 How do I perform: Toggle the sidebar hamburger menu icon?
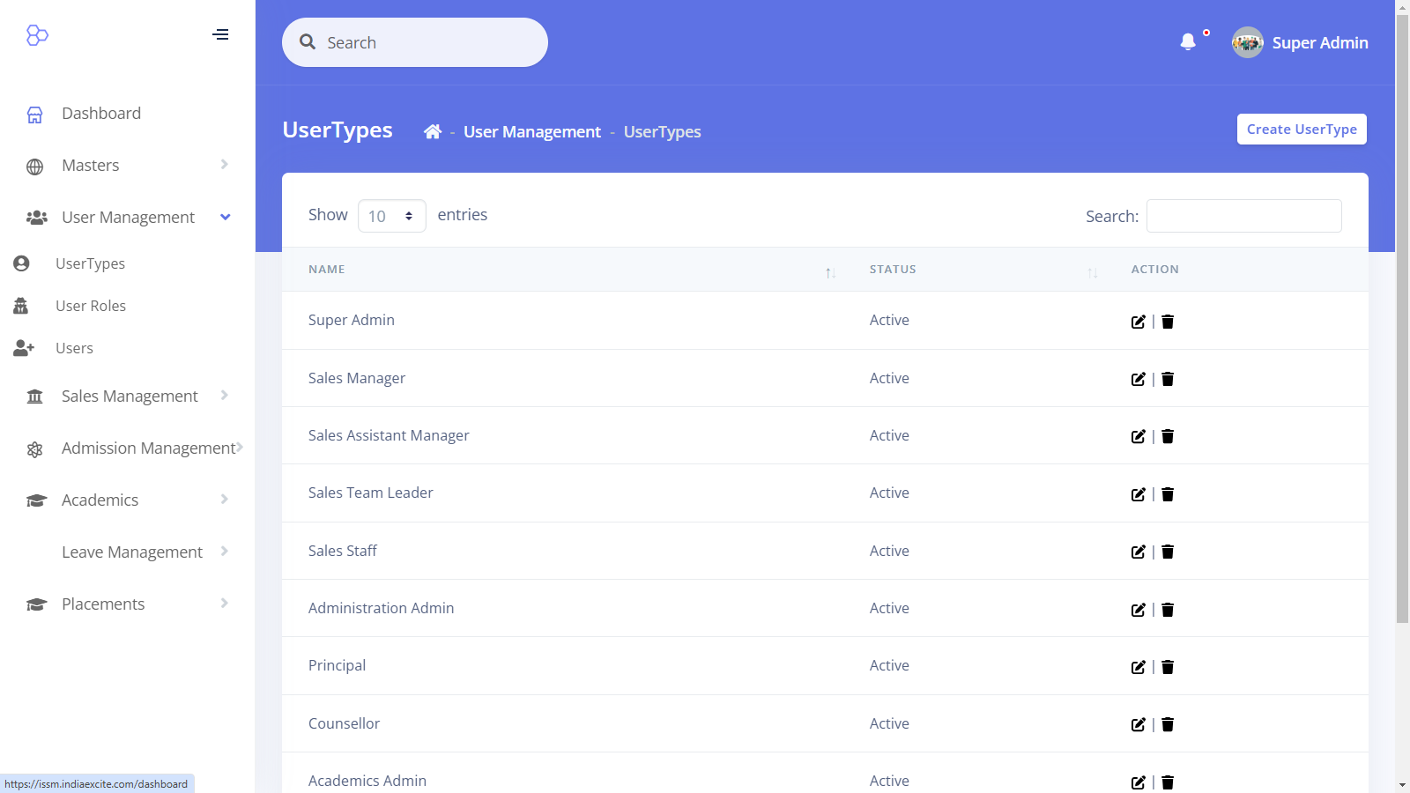[220, 35]
